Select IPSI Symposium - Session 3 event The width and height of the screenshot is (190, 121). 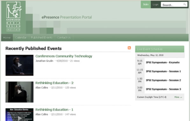(x=164, y=89)
